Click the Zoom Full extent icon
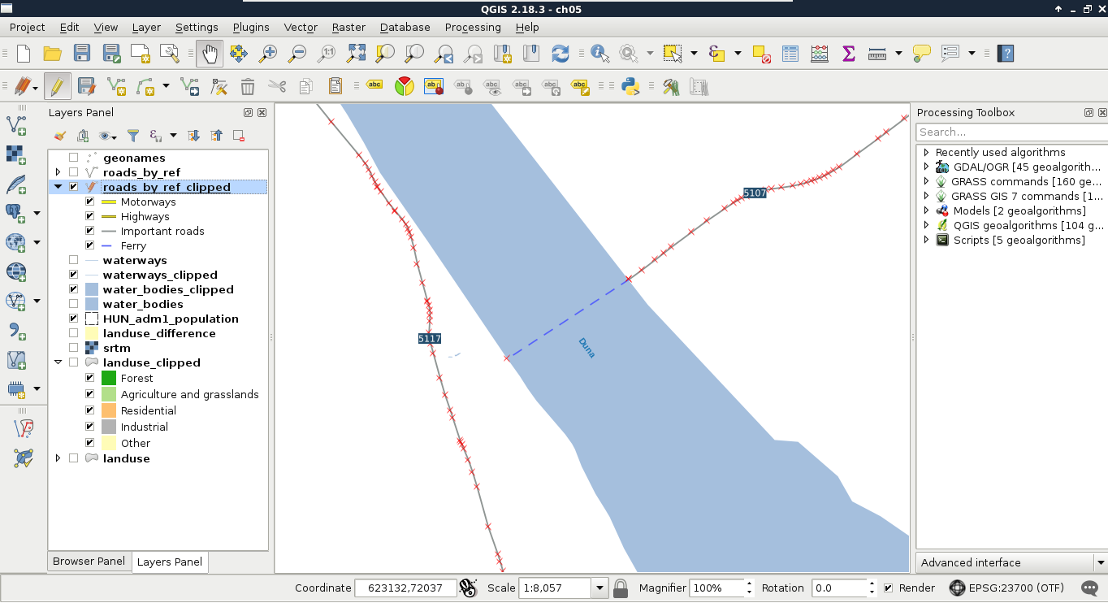Image resolution: width=1108 pixels, height=603 pixels. 356,54
